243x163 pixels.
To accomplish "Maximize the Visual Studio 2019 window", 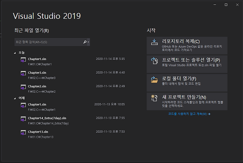I will pyautogui.click(x=226, y=5).
